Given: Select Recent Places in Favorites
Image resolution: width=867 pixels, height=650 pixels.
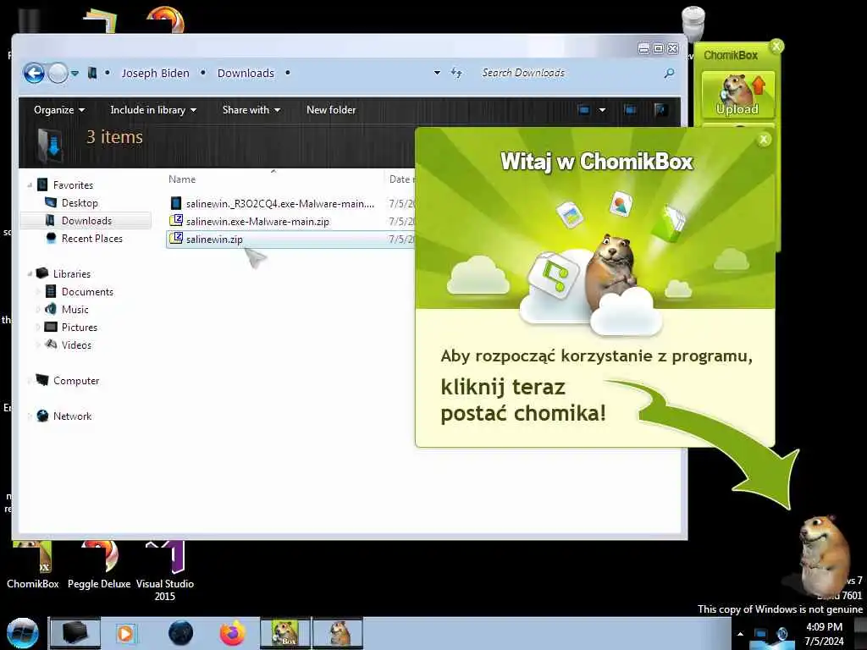Looking at the screenshot, I should click(x=91, y=238).
